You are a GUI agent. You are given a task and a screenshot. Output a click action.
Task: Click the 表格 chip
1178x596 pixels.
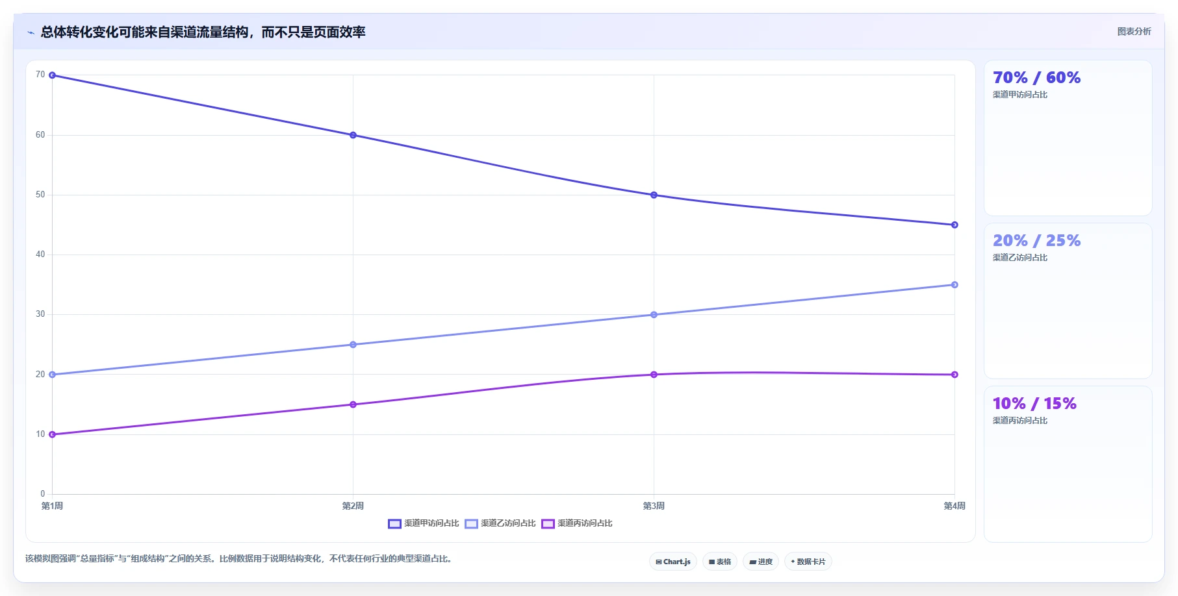point(720,562)
